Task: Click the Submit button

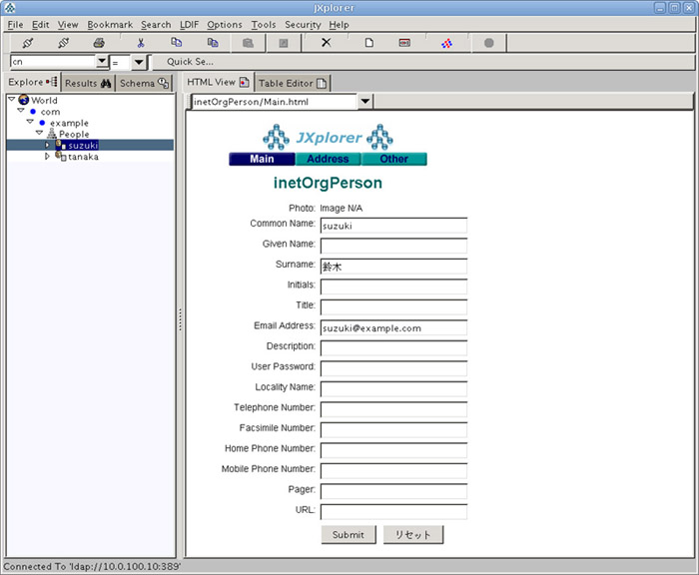Action: (x=349, y=534)
